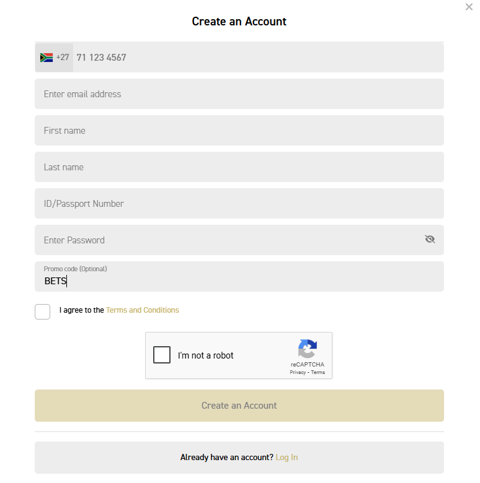480x483 pixels.
Task: Click the Promo code field containing BETS
Action: 239,277
